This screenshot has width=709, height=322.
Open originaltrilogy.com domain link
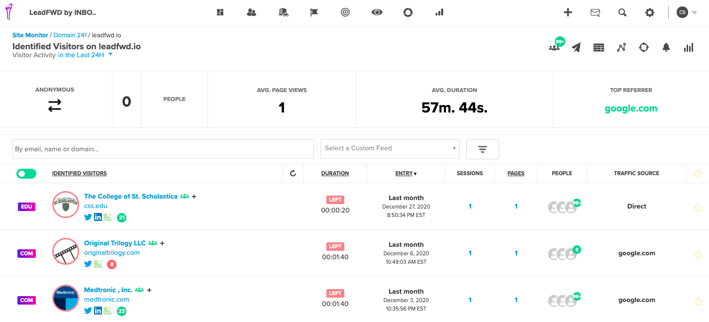[x=112, y=252]
